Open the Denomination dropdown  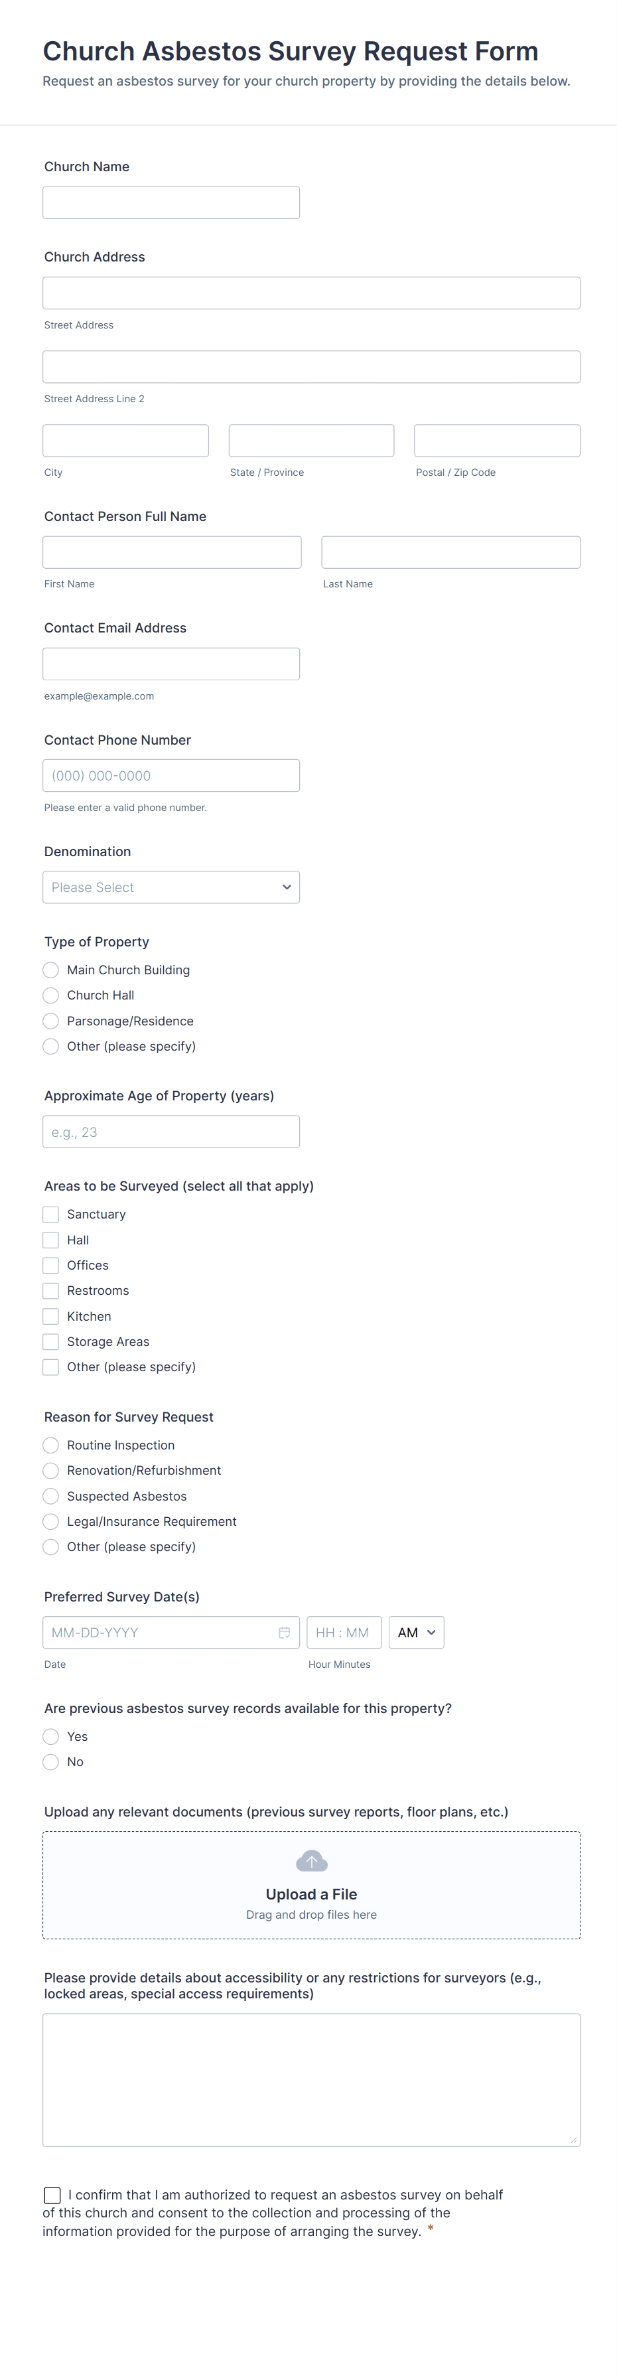(172, 887)
